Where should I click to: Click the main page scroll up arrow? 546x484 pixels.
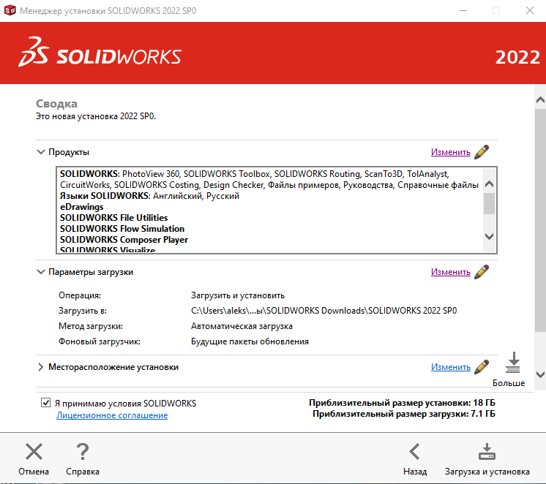[x=540, y=100]
